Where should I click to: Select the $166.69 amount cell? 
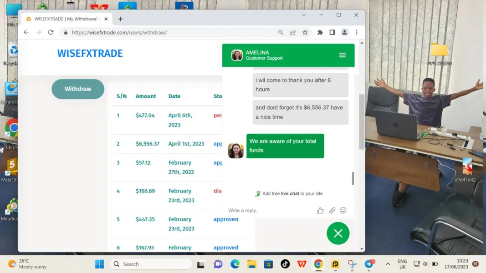(x=145, y=191)
